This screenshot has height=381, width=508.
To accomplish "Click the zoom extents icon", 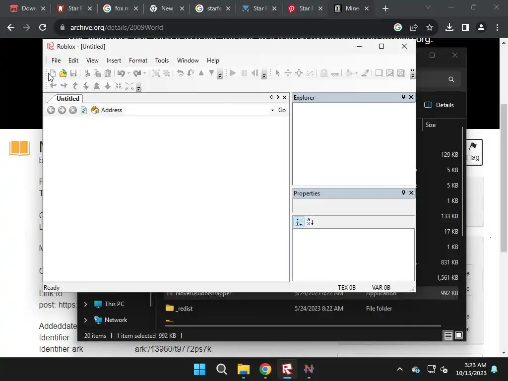I will [x=129, y=86].
